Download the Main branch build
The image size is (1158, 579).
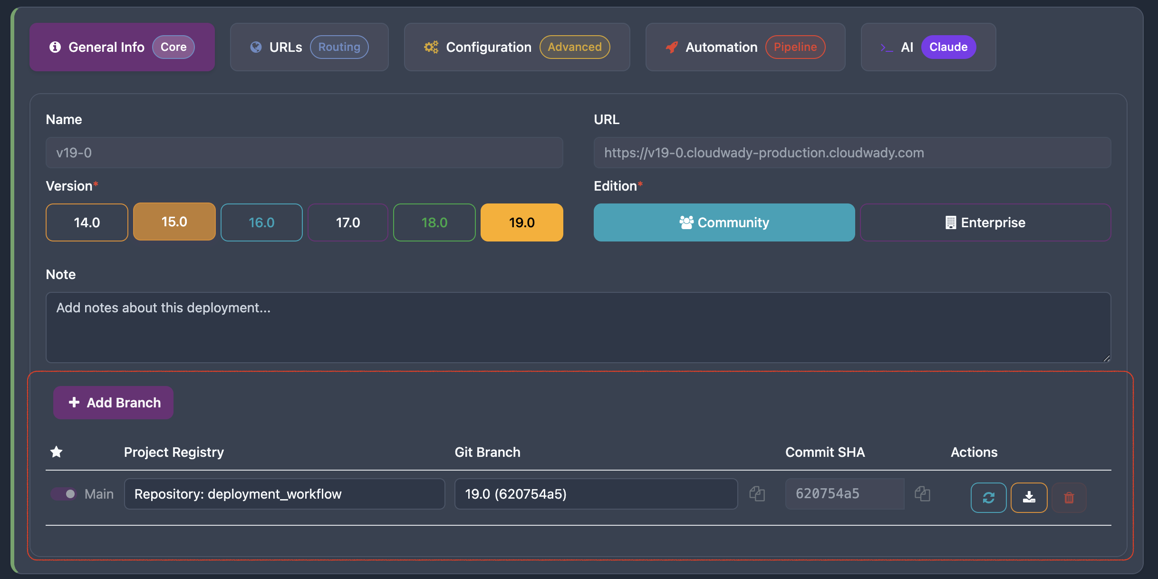tap(1029, 497)
